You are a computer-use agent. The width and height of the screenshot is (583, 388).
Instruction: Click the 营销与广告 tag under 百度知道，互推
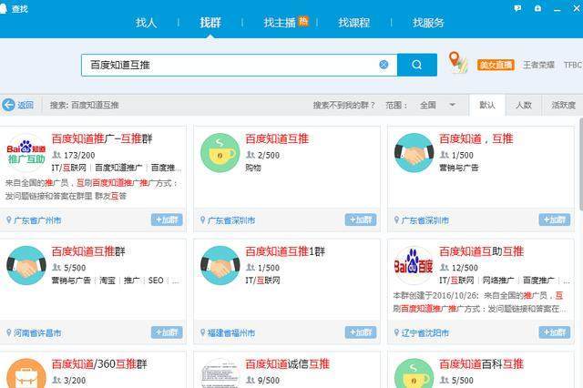click(x=459, y=168)
